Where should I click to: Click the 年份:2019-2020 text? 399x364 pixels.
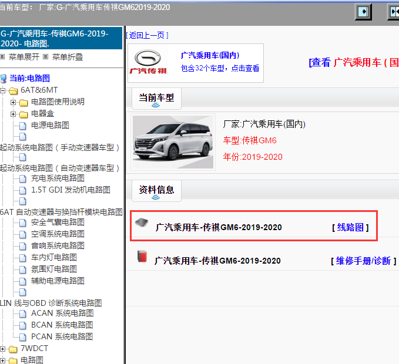click(253, 157)
